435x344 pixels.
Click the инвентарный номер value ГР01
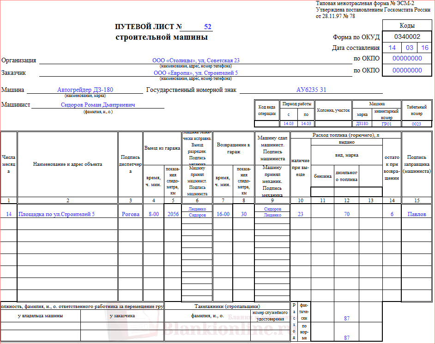point(386,124)
